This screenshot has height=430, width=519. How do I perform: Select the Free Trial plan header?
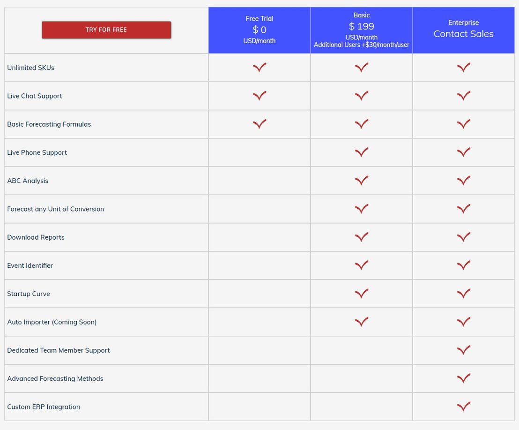click(259, 30)
